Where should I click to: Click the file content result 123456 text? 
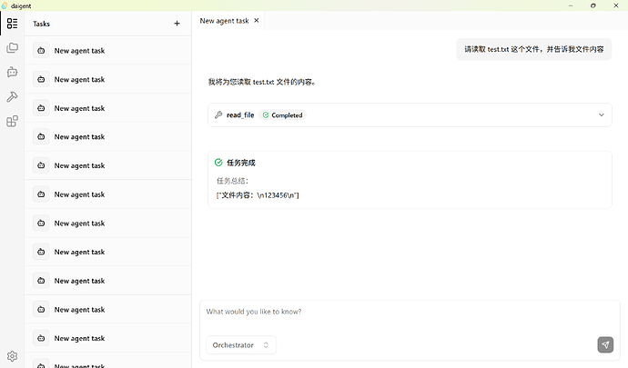coord(258,195)
